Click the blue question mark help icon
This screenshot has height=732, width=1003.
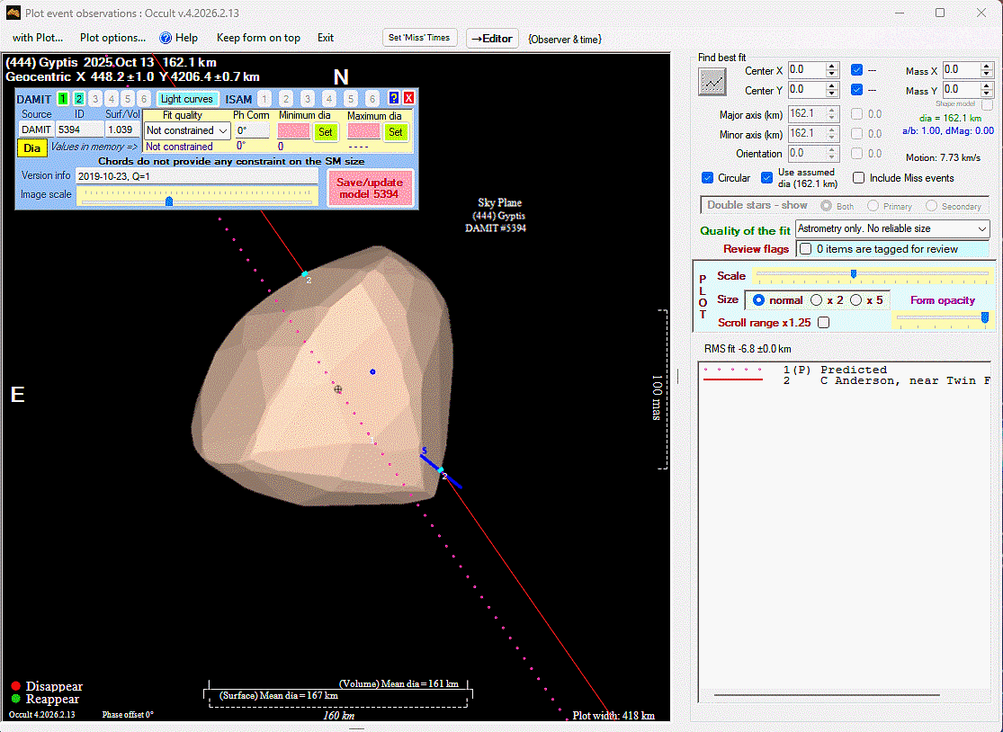pos(393,99)
